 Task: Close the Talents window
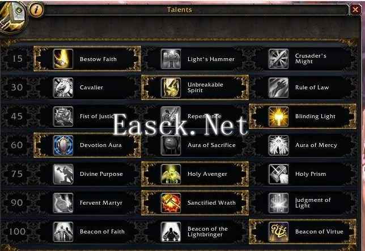[x=355, y=10]
